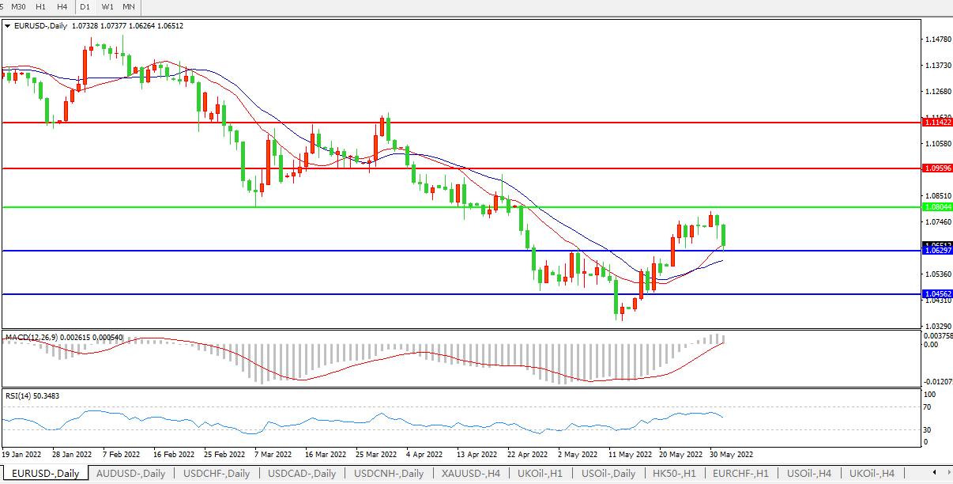
Task: Select the EURCHF-,H1 chart tab
Action: [x=740, y=474]
